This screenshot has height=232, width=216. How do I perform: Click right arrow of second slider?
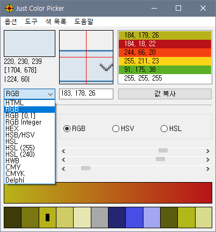tap(208, 160)
